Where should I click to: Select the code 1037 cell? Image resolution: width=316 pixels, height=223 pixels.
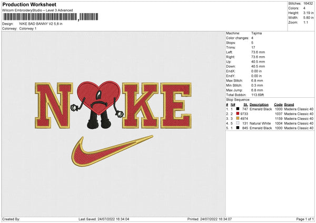tap(279, 114)
